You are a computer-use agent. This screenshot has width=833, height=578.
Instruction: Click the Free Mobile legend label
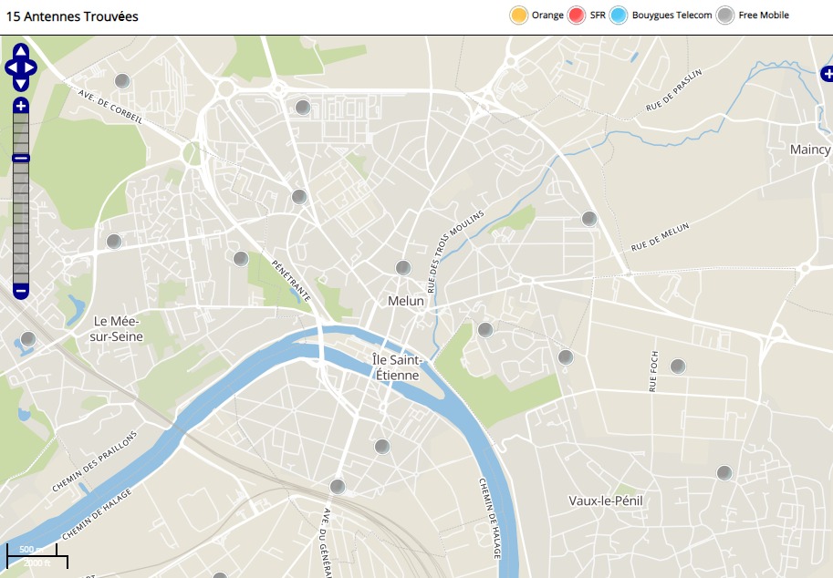click(x=764, y=15)
